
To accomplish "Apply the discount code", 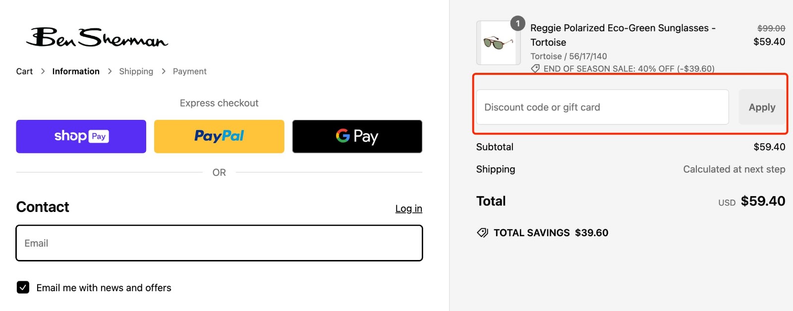I will [762, 106].
